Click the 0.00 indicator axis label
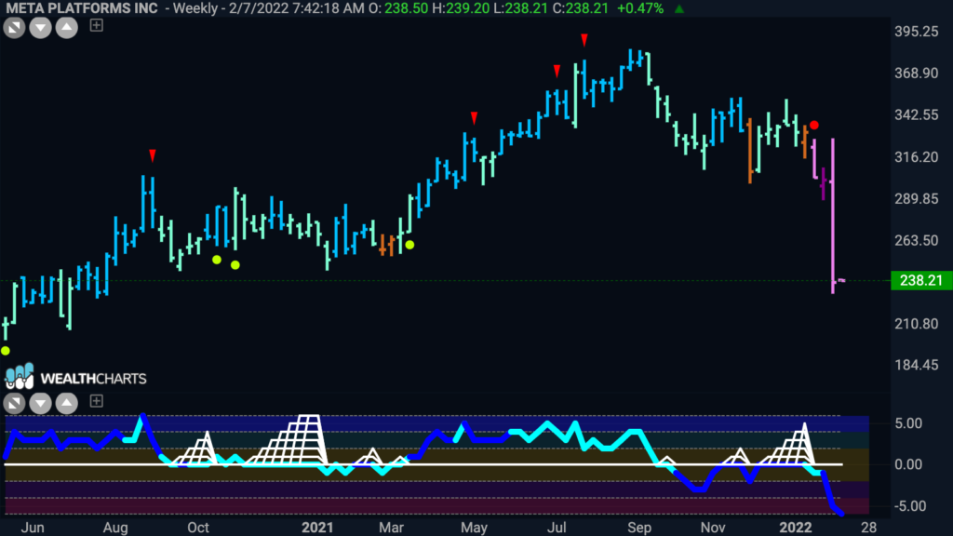 tap(908, 464)
